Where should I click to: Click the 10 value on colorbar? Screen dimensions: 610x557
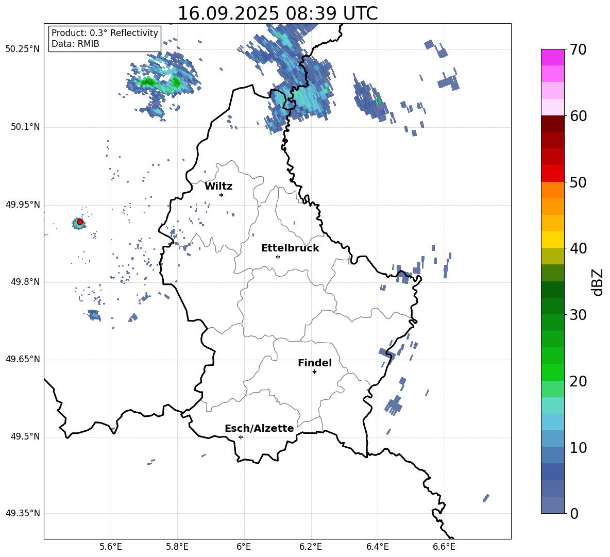pyautogui.click(x=578, y=447)
